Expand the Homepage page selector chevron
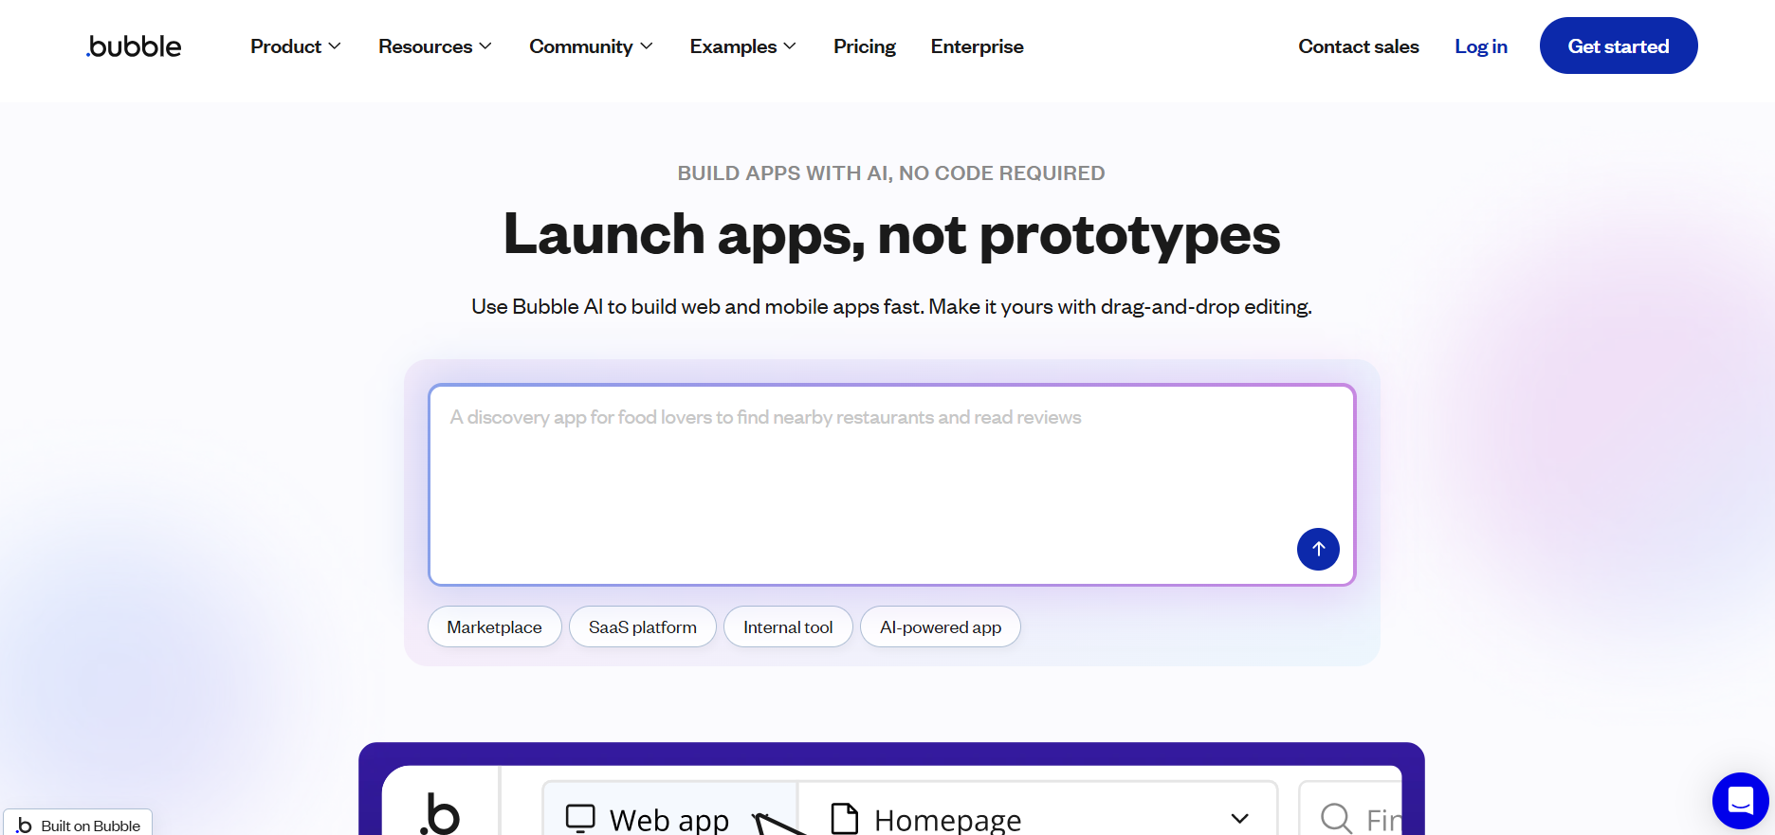The image size is (1775, 835). tap(1239, 818)
